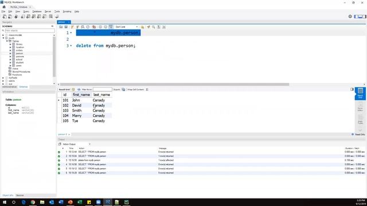
Task: Open Google Chrome from the taskbar
Action: click(33, 202)
